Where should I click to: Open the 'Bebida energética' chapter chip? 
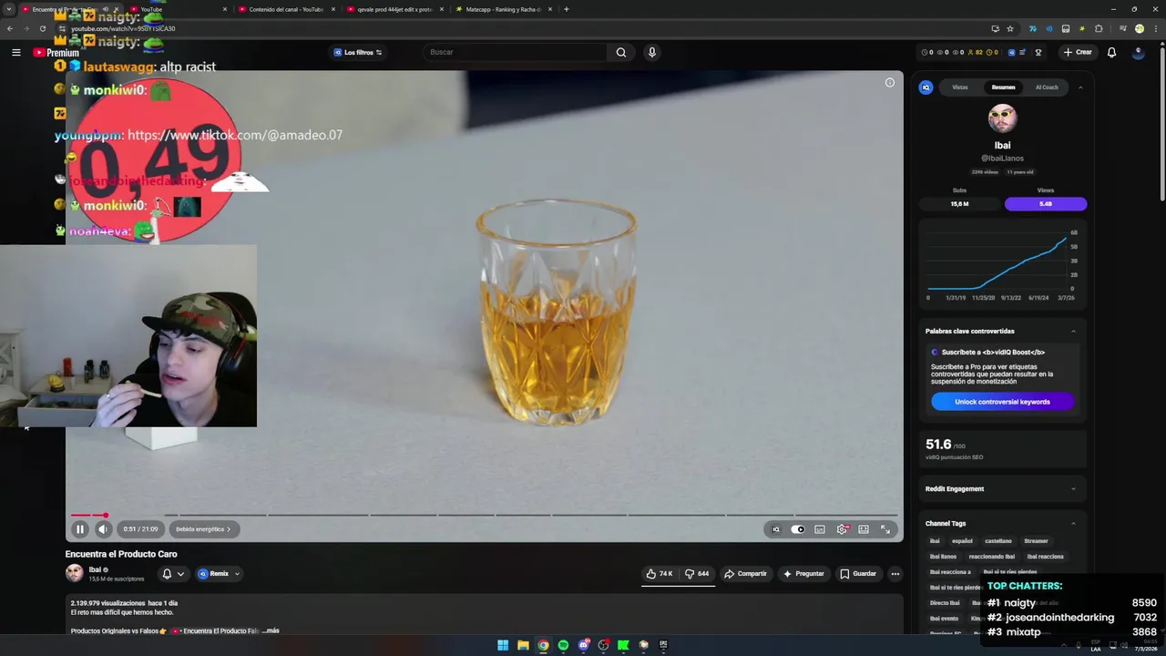click(203, 529)
